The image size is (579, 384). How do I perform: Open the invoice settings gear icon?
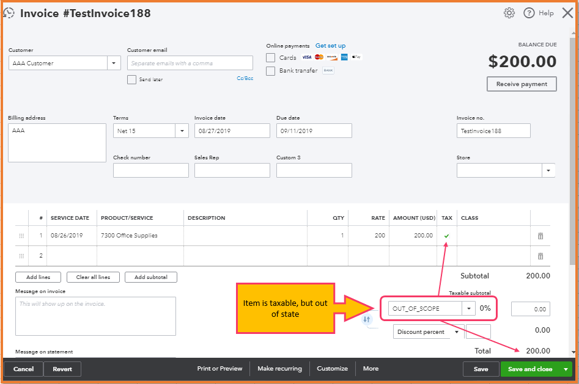coord(509,13)
